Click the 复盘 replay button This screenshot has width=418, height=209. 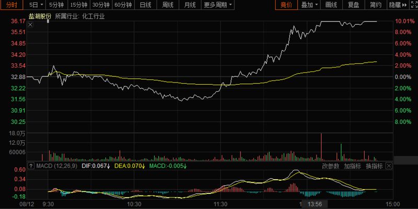click(x=353, y=5)
